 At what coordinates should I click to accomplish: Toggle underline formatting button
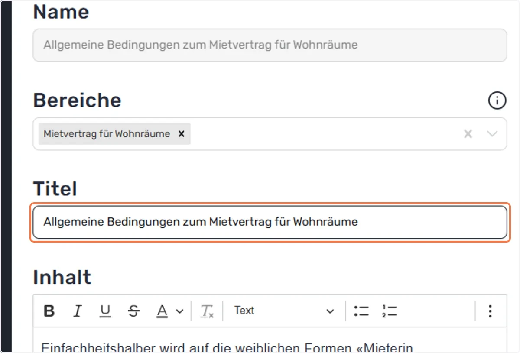[x=105, y=311]
